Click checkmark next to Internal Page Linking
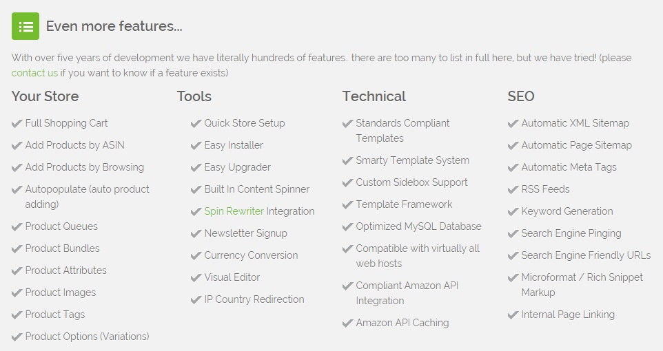 [x=513, y=315]
